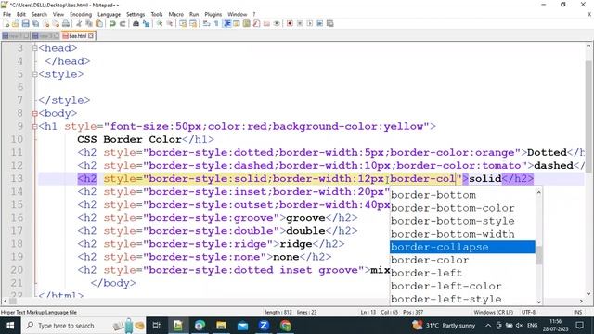Click the Copy toolbar icon
Image resolution: width=594 pixels, height=334 pixels.
tap(89, 23)
